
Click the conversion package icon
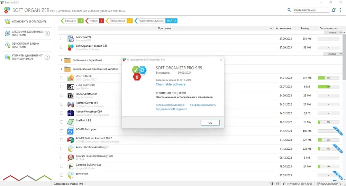click(x=70, y=175)
